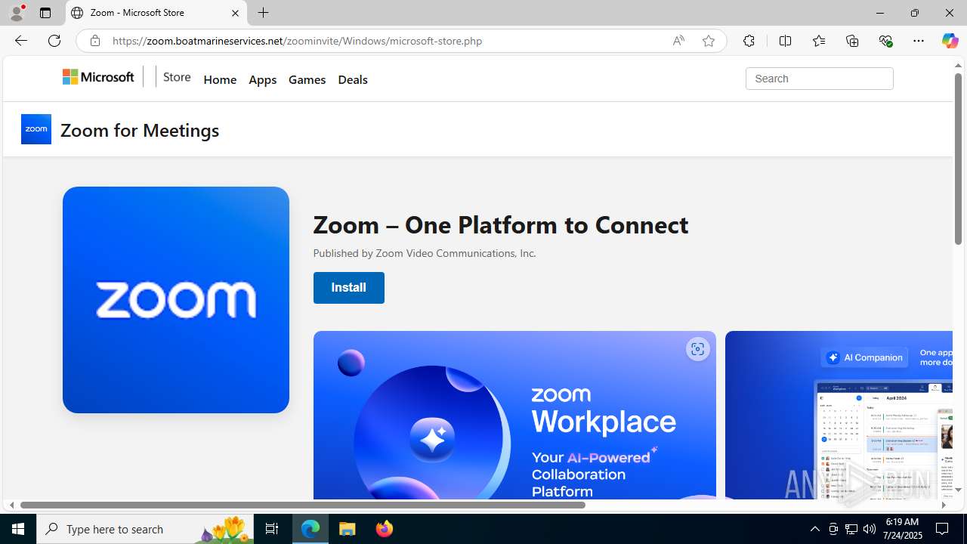
Task: Click the taskbar search box
Action: point(145,529)
